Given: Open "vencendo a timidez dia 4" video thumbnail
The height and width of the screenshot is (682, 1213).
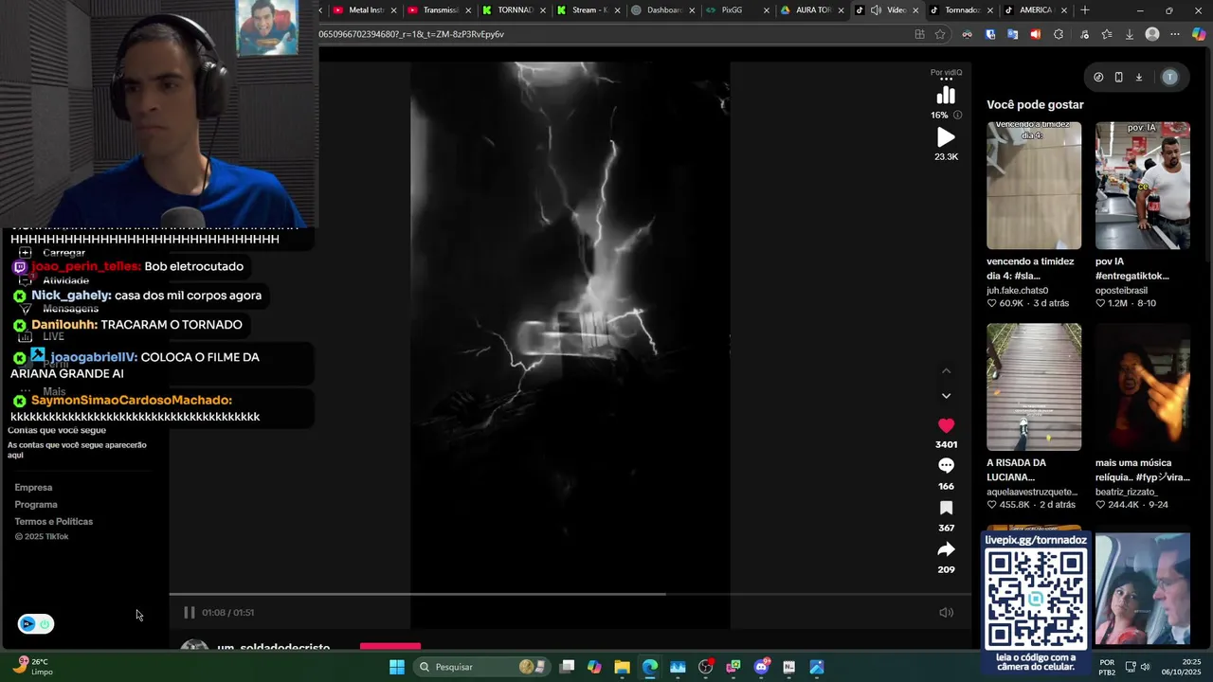Looking at the screenshot, I should 1034,186.
